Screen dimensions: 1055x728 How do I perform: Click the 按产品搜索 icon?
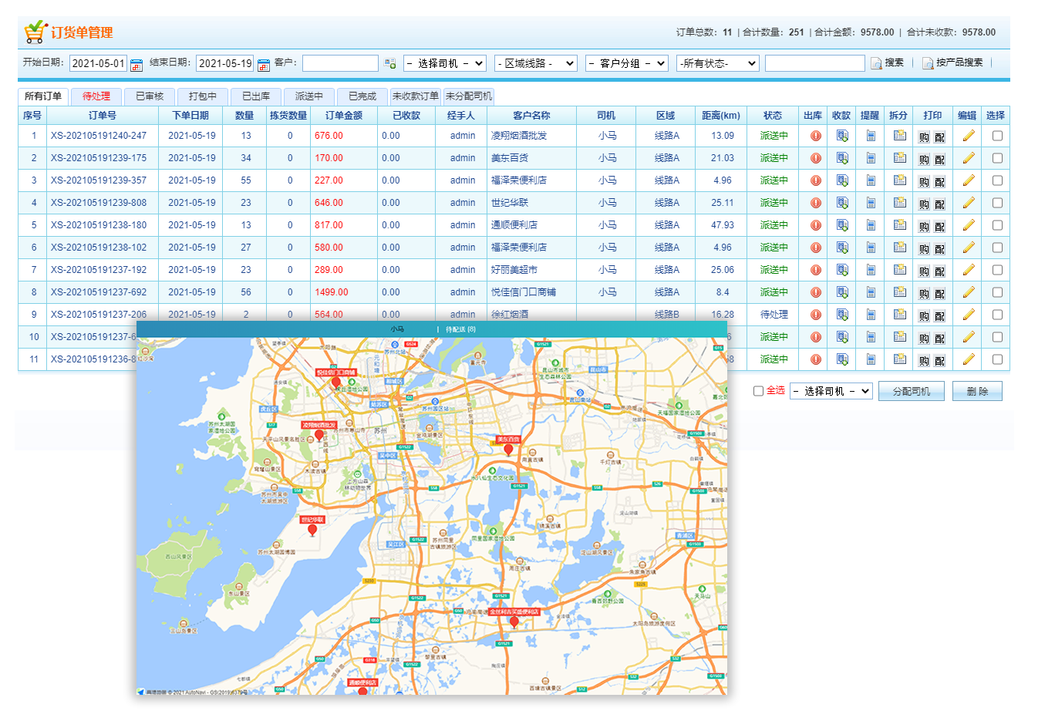928,63
